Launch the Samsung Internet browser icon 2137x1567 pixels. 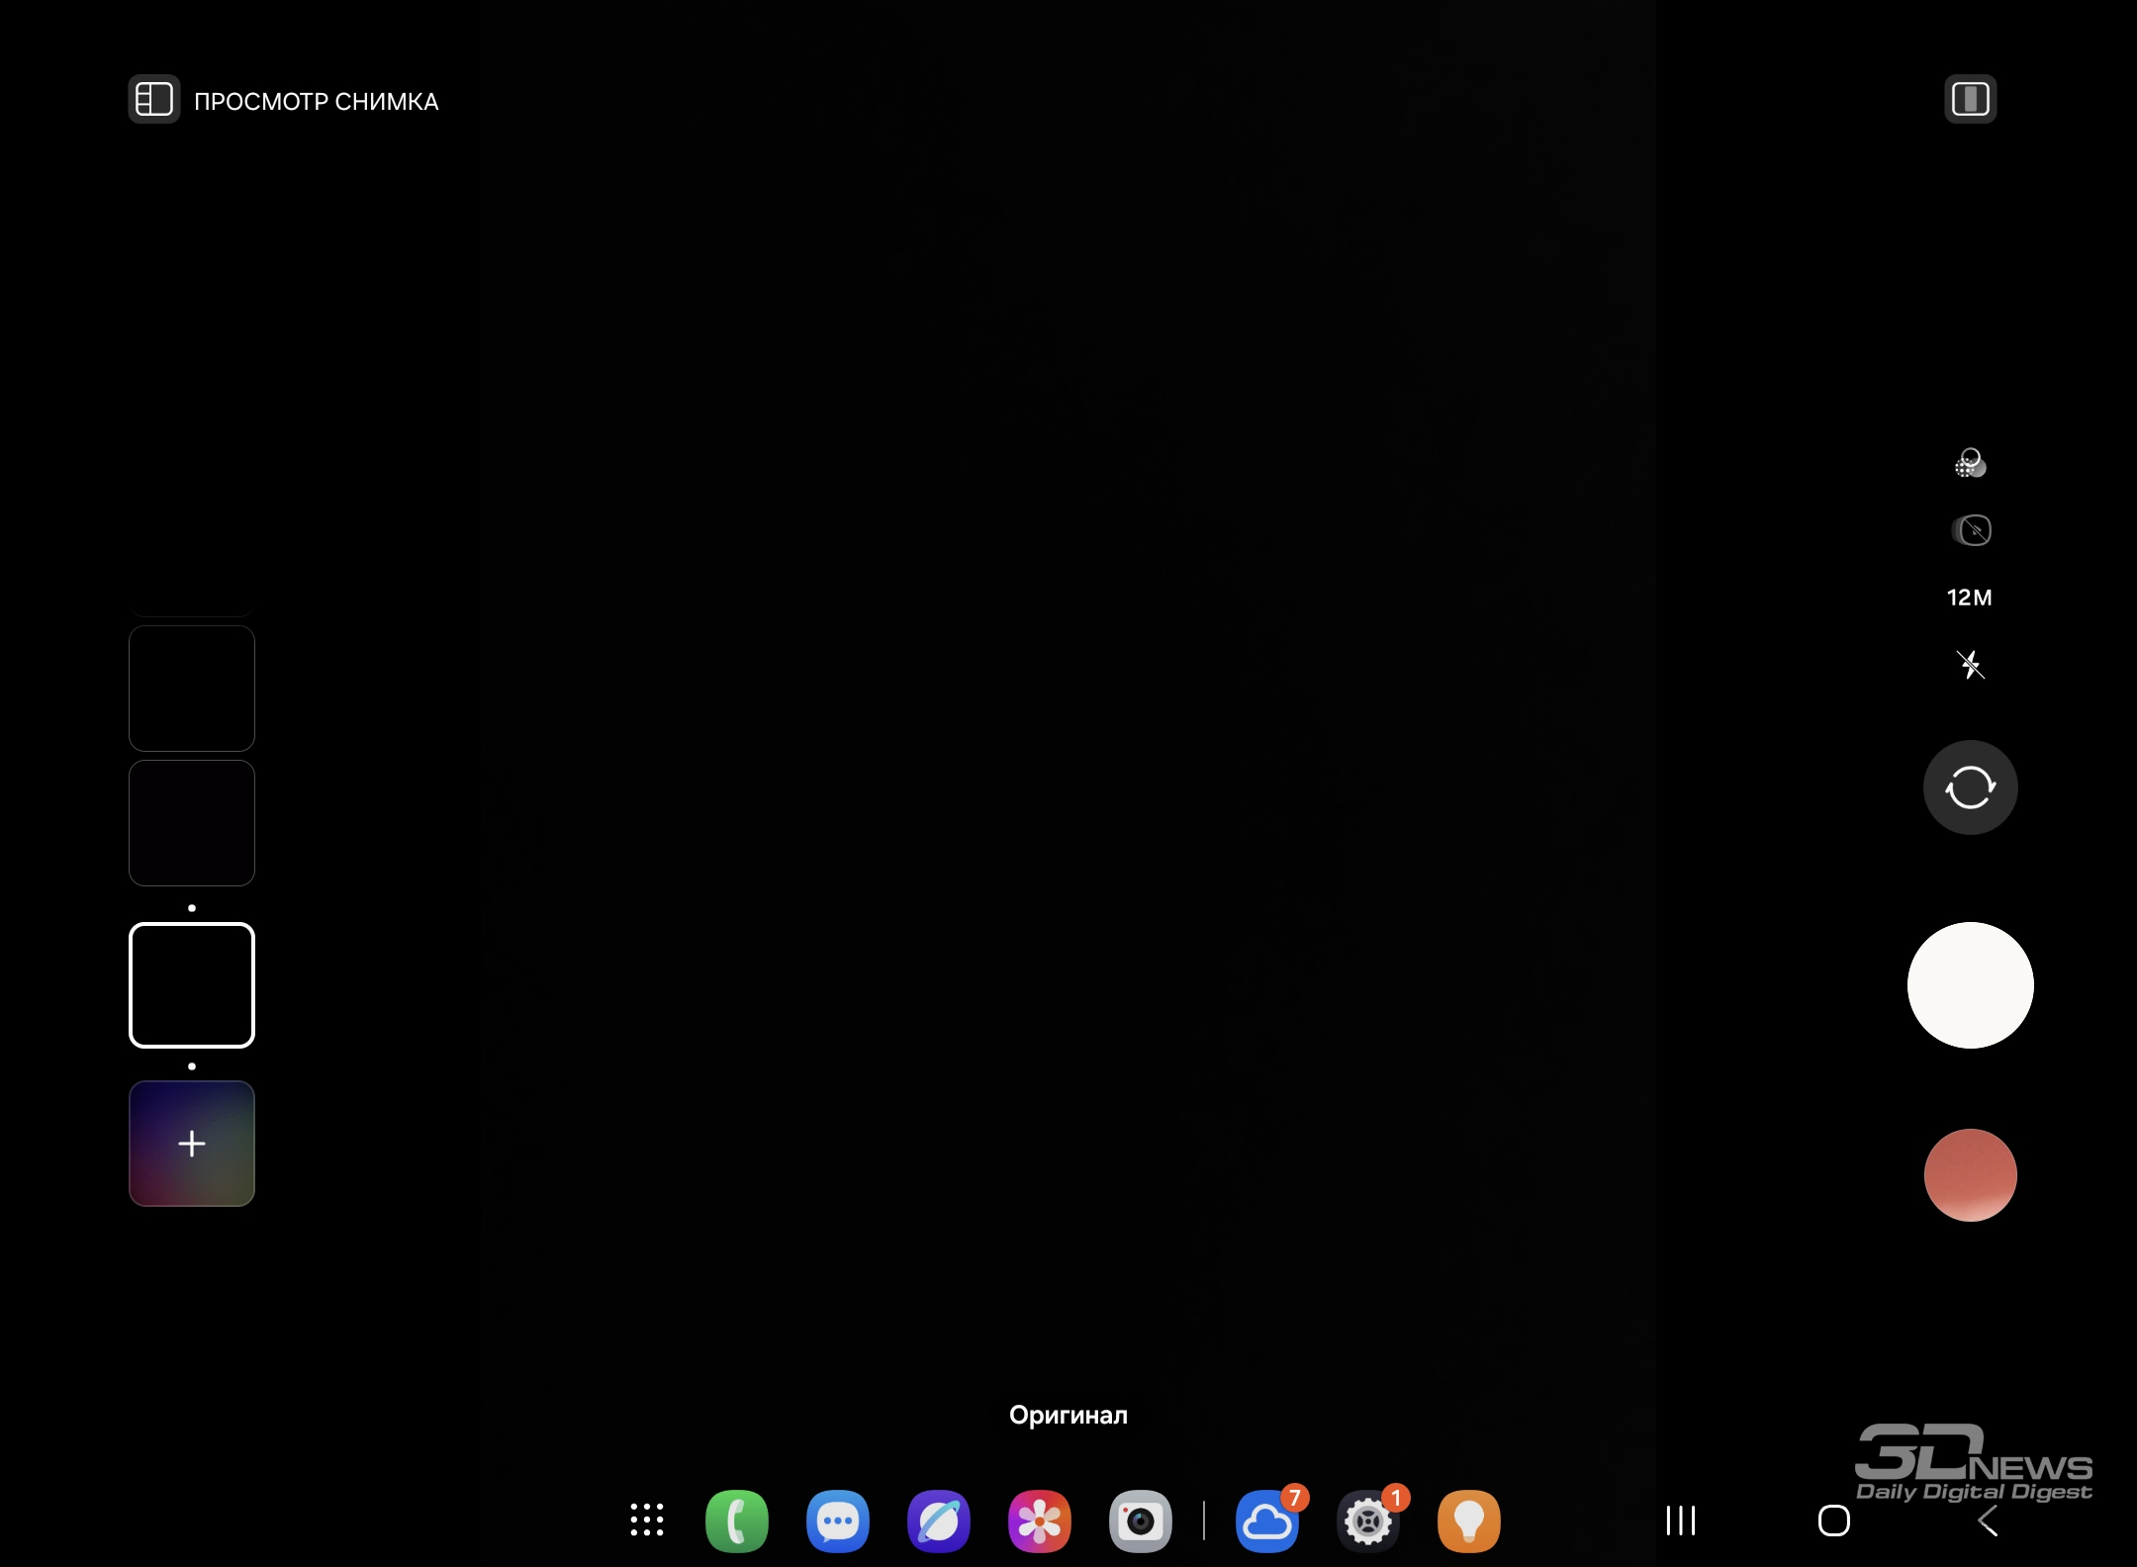point(939,1521)
